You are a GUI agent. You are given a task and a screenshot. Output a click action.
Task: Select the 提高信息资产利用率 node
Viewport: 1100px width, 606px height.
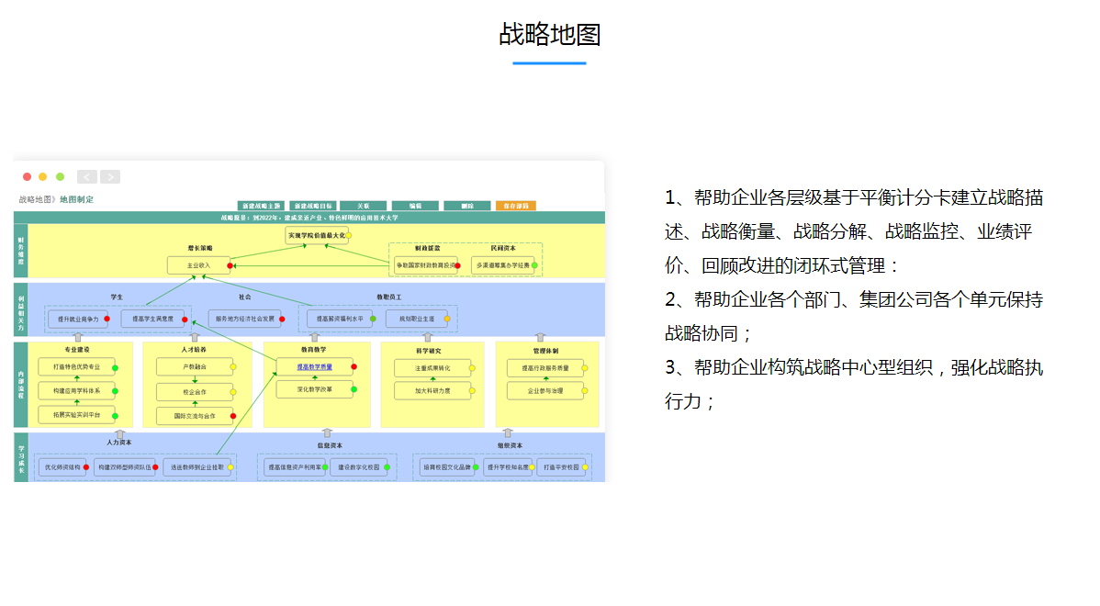pos(295,467)
